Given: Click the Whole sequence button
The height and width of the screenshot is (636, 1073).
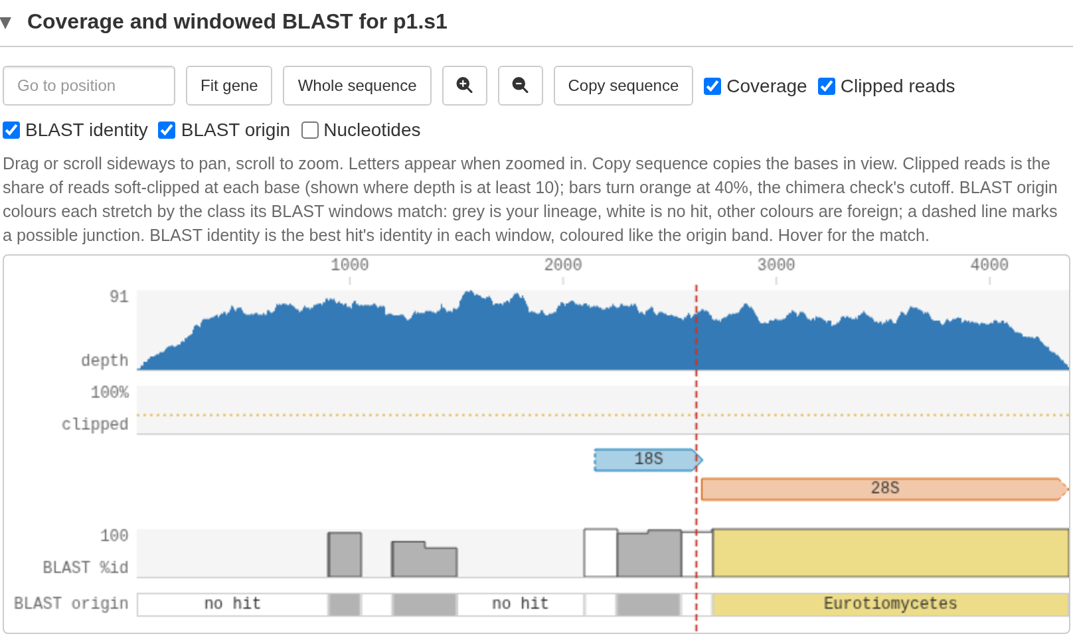Looking at the screenshot, I should (x=357, y=86).
